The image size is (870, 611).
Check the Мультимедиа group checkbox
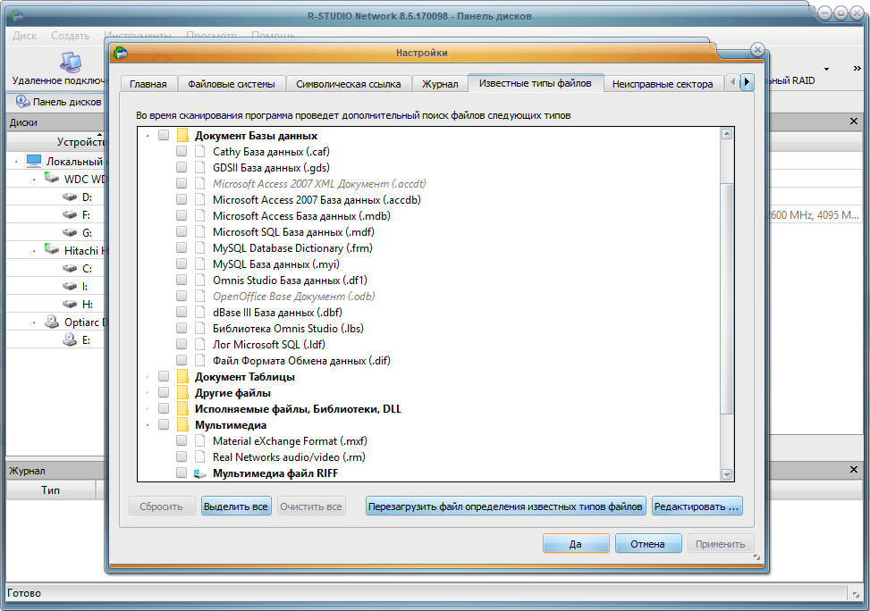[164, 424]
